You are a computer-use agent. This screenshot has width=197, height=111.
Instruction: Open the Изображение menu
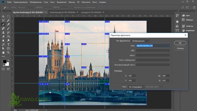point(36,2)
